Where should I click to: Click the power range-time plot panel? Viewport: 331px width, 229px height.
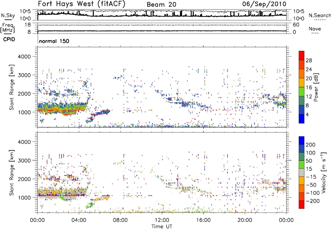tap(162, 87)
